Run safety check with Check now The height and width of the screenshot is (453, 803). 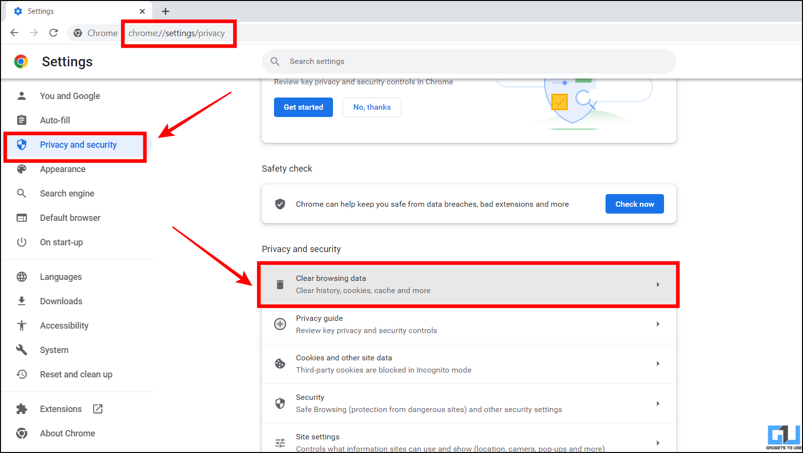634,204
